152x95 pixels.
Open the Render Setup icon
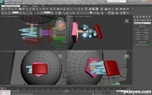coord(121,13)
